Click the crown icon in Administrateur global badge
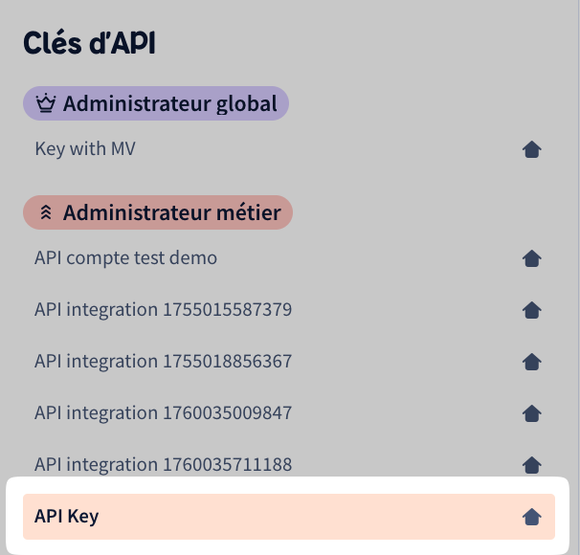This screenshot has height=555, width=580. [45, 103]
